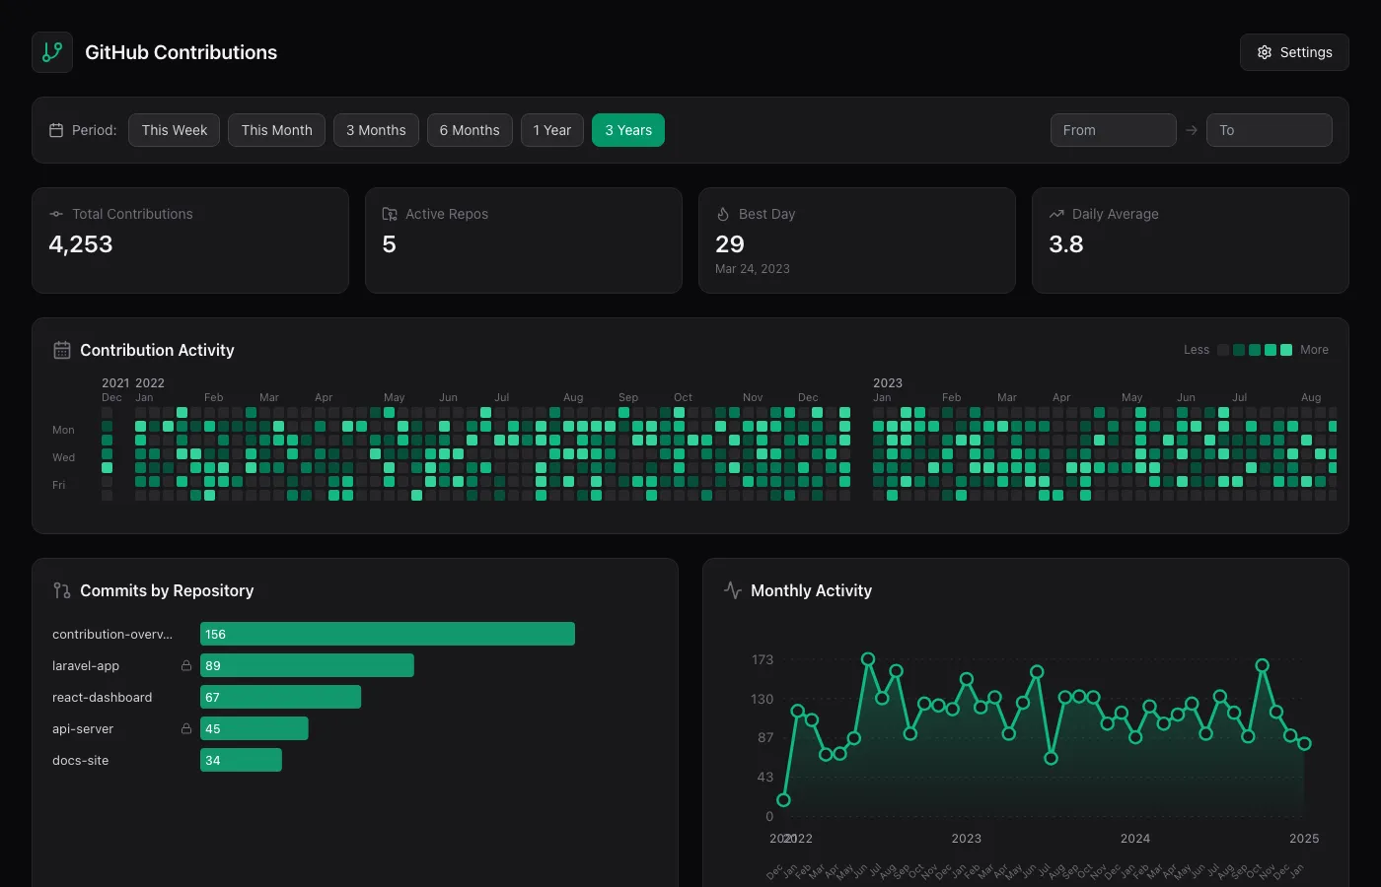Viewport: 1381px width, 887px height.
Task: Click the Daily Average trending icon
Action: coord(1056,214)
